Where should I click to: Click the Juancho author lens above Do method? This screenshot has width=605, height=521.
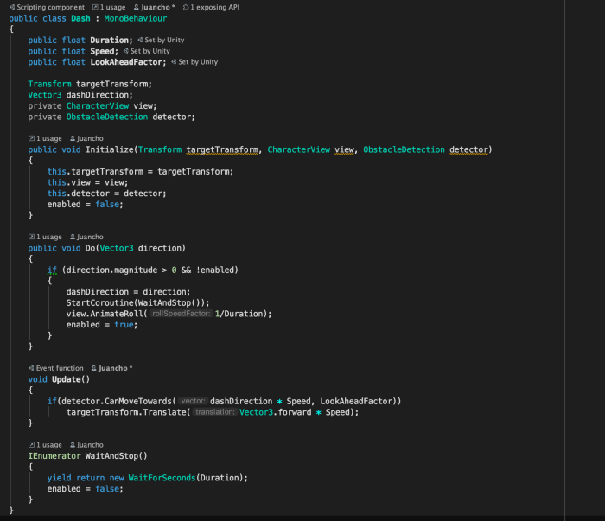tap(88, 237)
